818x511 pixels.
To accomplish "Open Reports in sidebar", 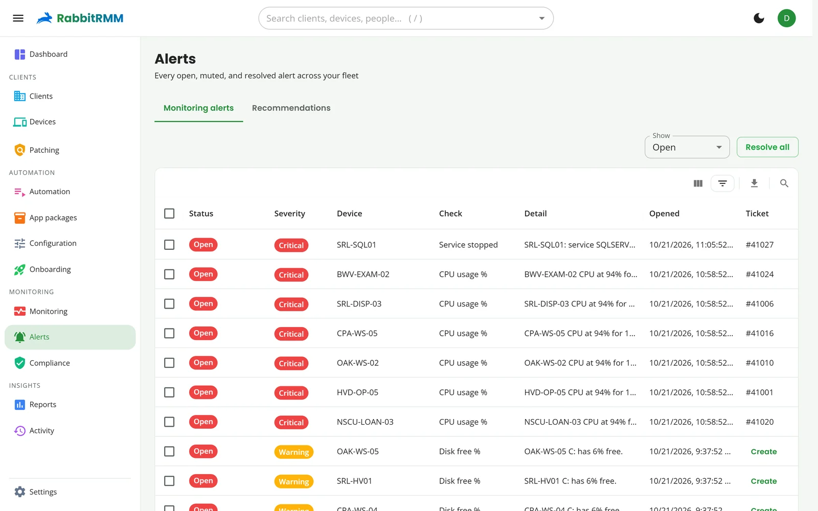I will pyautogui.click(x=70, y=405).
